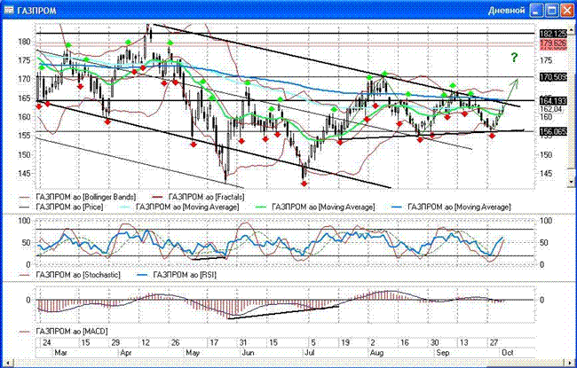
Task: Click the 180 value on left price axis
Action: (x=24, y=42)
